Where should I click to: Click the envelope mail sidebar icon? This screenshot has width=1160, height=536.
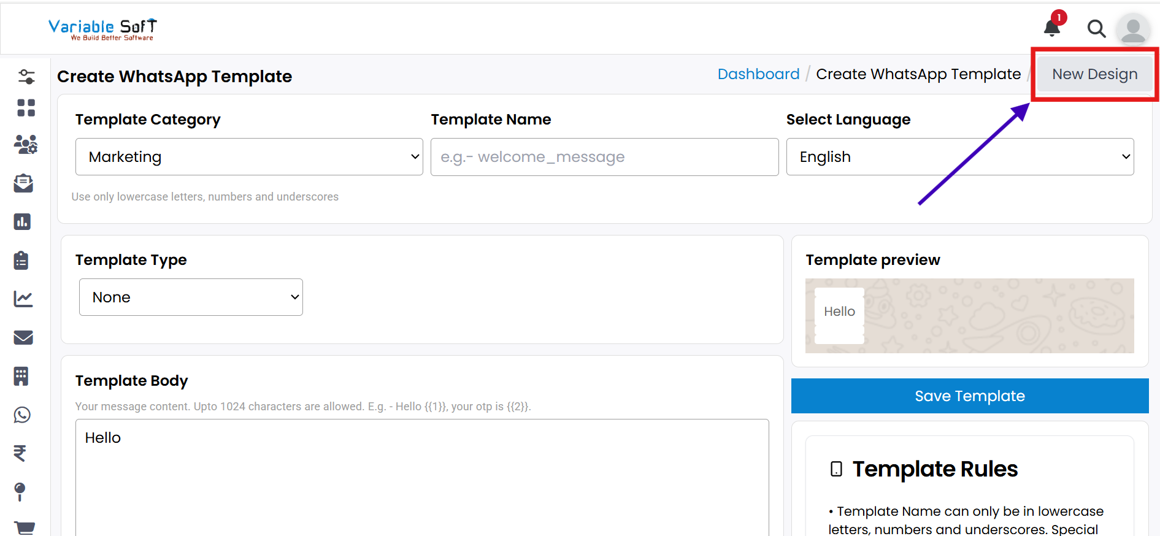click(23, 338)
